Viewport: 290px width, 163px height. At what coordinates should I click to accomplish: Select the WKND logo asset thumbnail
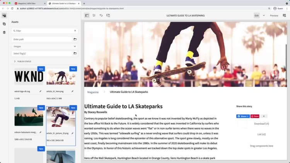[29, 77]
